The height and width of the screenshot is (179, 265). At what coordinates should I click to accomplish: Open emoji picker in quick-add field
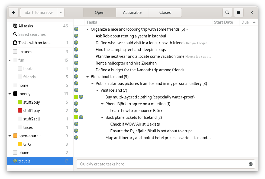(250, 164)
